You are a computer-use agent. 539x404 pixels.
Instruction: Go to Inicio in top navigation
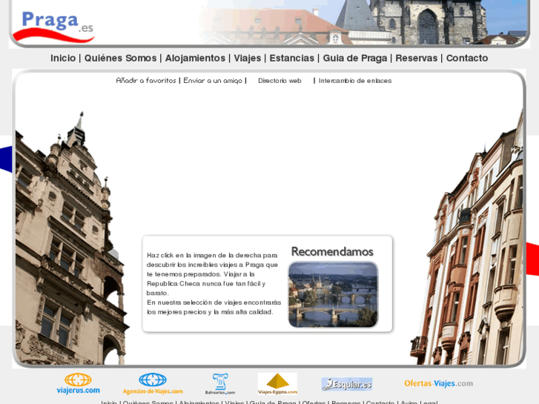pyautogui.click(x=63, y=58)
